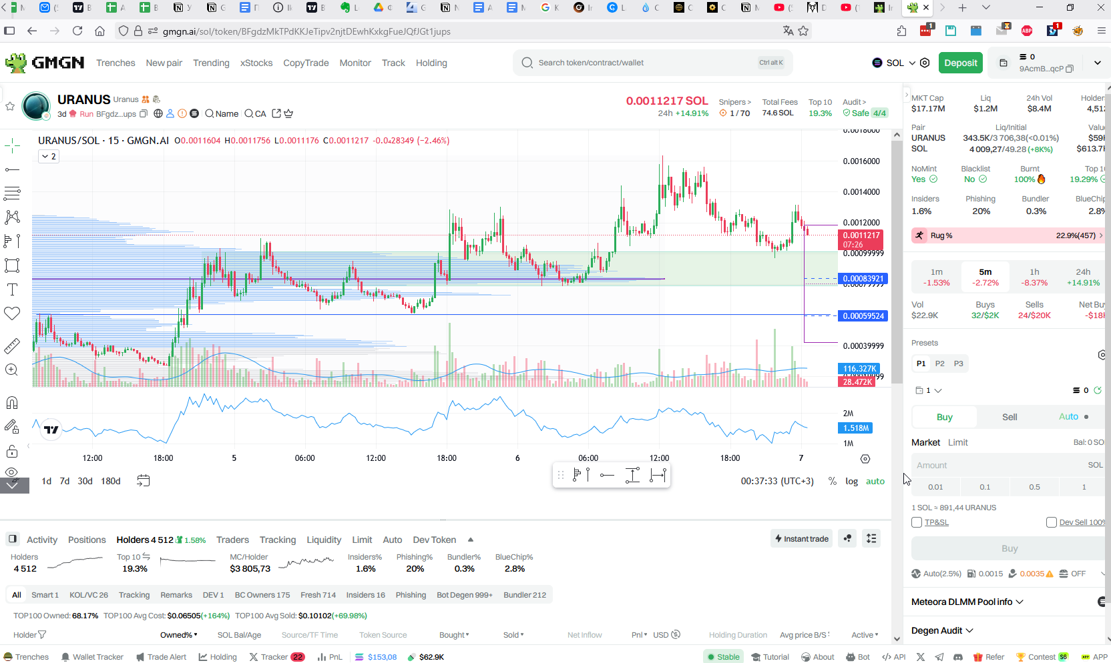This screenshot has width=1111, height=663.
Task: Enable the TP&SL checkbox
Action: tap(917, 522)
